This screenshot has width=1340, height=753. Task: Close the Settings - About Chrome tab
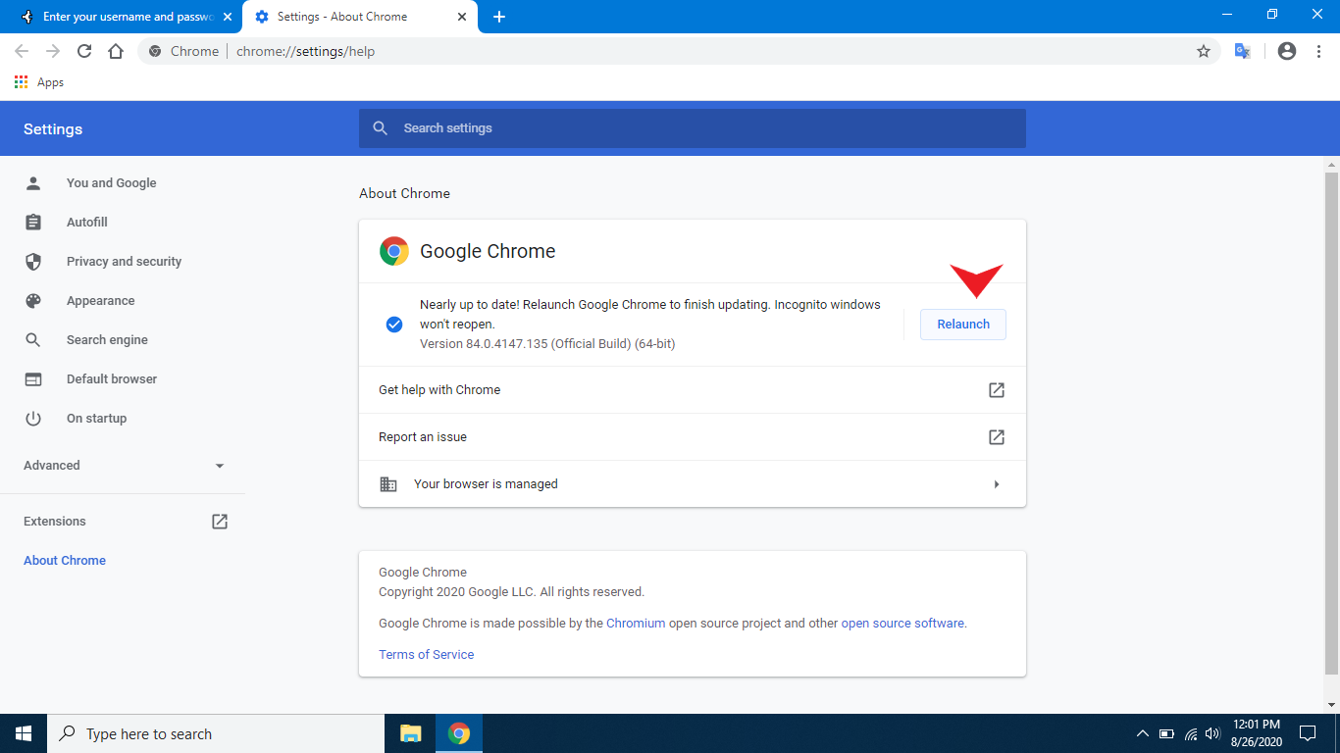tap(462, 17)
